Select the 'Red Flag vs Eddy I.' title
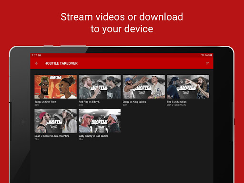This screenshot has height=183, width=244. pyautogui.click(x=89, y=102)
